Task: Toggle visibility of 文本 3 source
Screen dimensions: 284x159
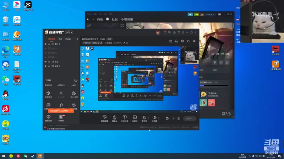Action: 45,48
